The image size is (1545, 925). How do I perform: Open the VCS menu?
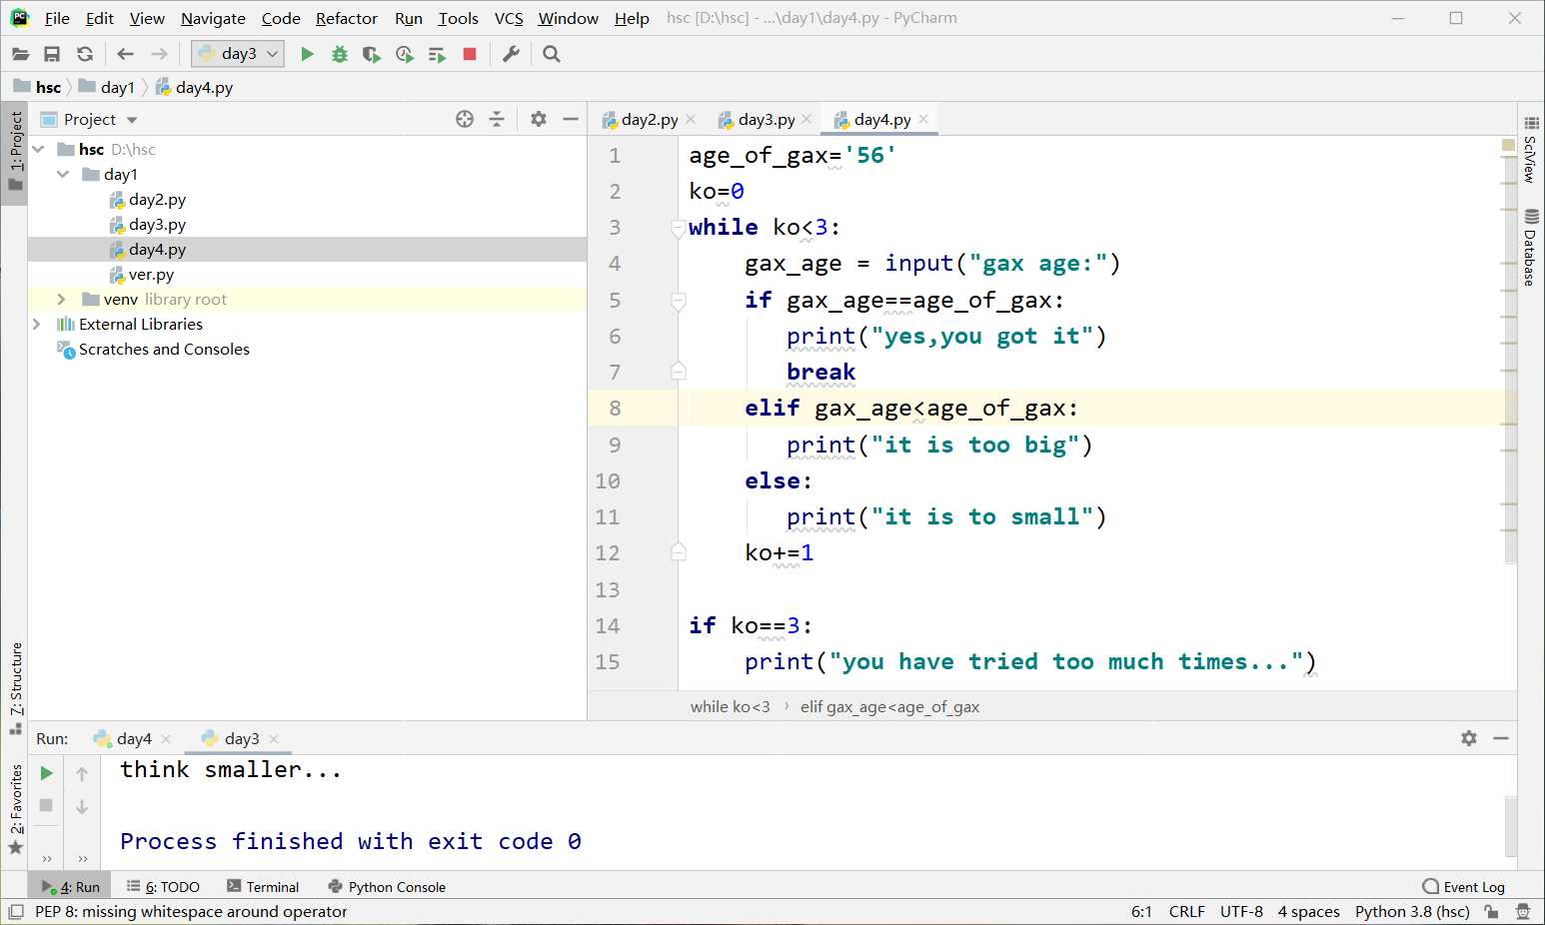tap(509, 18)
